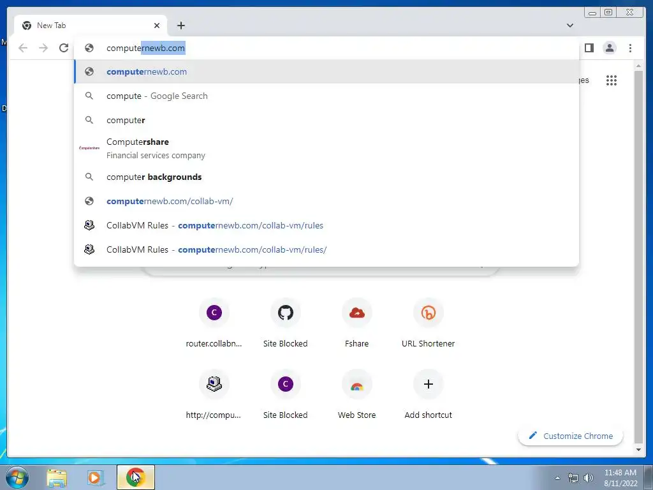Screen dimensions: 653x490
Task: Expand the tab search chevron
Action: (569, 26)
